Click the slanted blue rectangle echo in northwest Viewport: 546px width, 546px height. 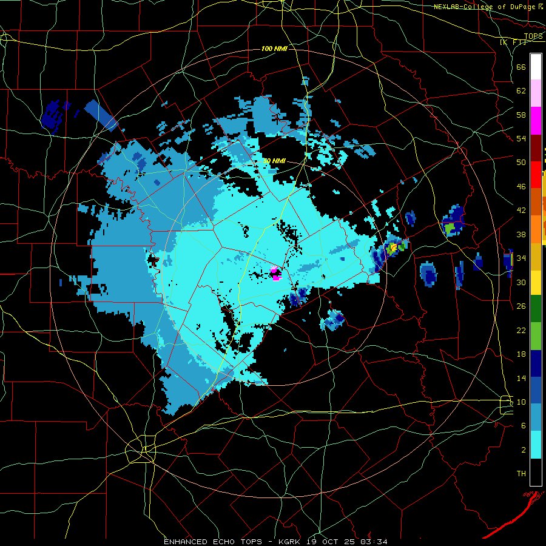101,115
